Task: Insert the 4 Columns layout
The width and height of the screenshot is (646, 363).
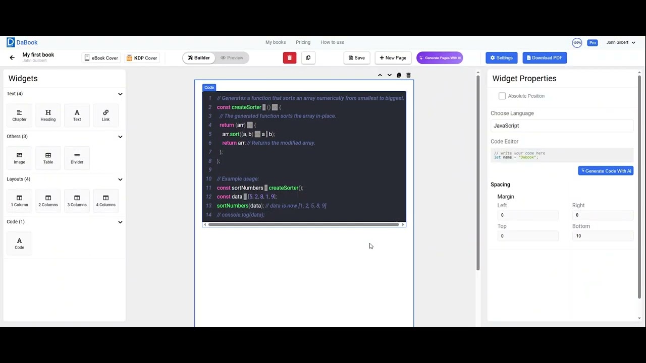Action: [105, 201]
